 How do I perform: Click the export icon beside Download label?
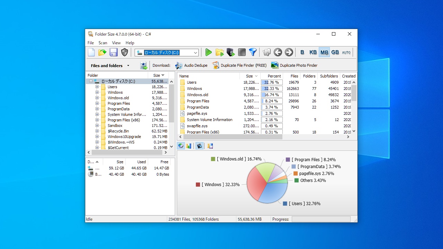[x=144, y=65]
